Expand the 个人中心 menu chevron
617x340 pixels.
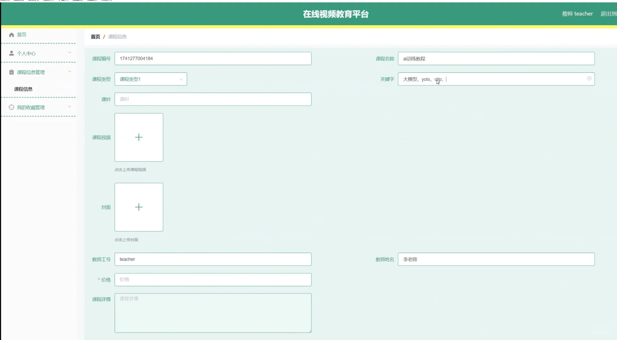70,53
